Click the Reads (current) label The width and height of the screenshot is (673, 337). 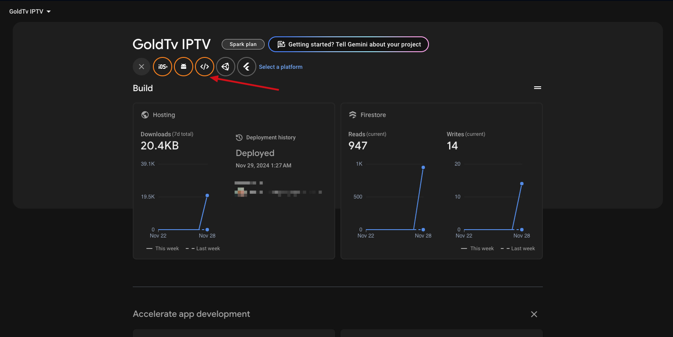[x=367, y=134]
